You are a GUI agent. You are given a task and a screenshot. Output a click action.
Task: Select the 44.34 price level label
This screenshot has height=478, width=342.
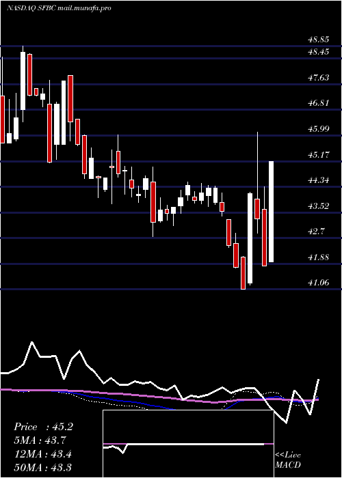(319, 180)
